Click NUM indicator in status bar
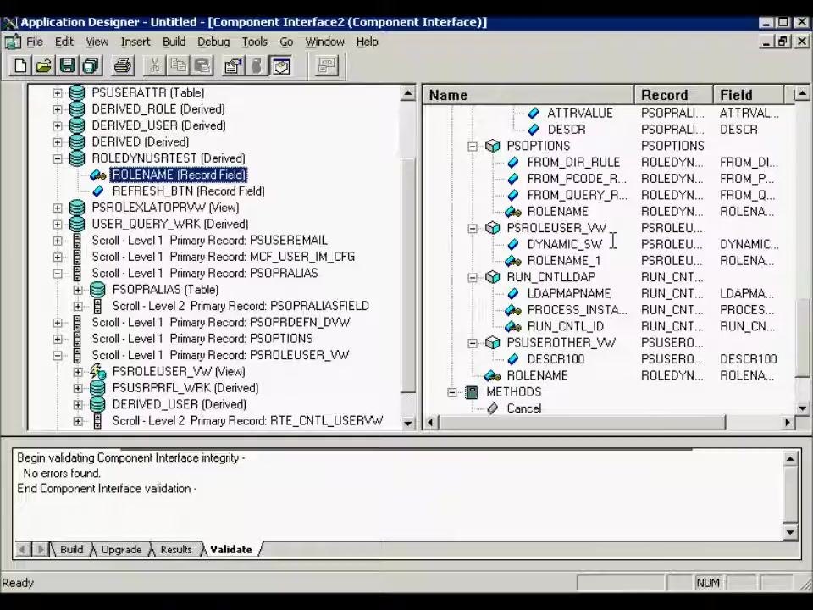The height and width of the screenshot is (610, 813). 707,583
